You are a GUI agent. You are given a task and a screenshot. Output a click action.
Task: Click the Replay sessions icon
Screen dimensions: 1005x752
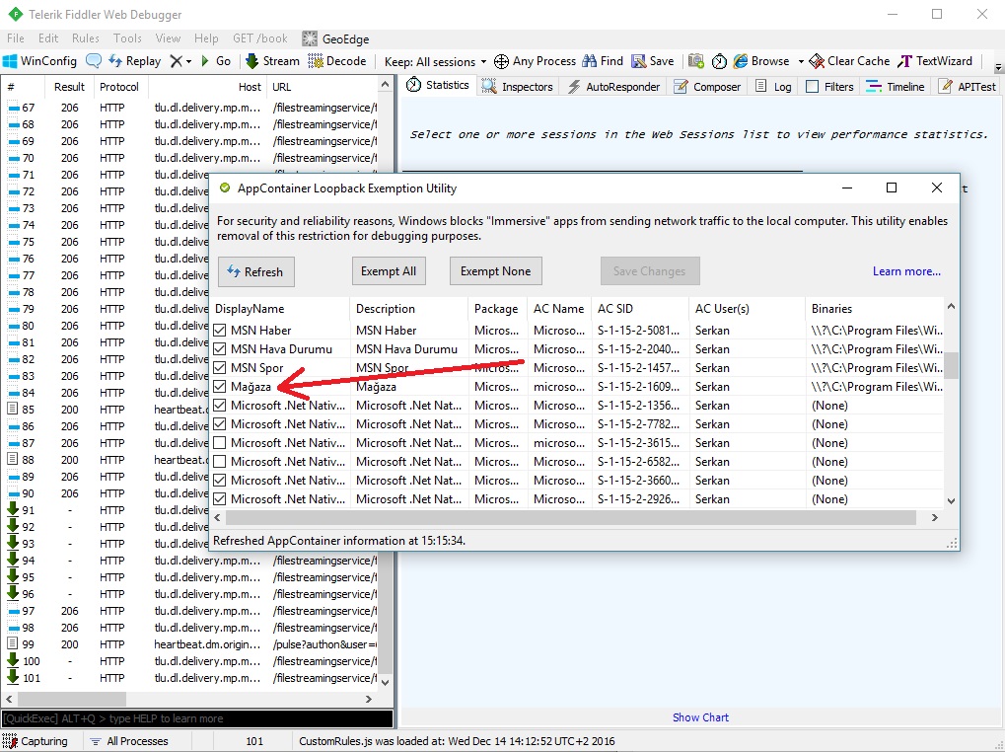click(x=115, y=61)
